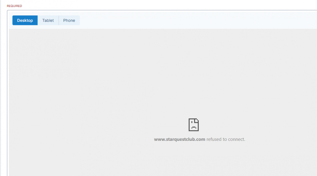Select the Tablet preview tab

[48, 20]
